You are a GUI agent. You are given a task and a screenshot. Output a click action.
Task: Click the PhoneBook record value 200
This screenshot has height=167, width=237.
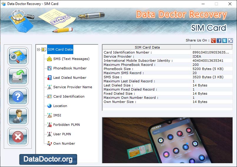pyautogui.click(x=195, y=65)
